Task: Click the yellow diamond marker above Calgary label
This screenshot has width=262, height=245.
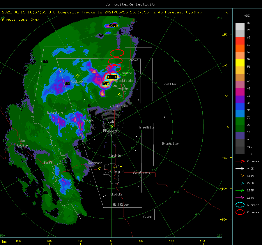Action: point(115,168)
